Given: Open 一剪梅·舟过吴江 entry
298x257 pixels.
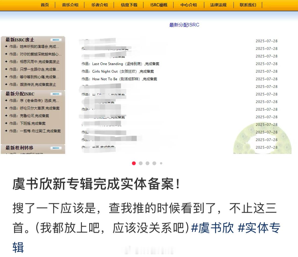Looking at the screenshot, I should pyautogui.click(x=35, y=131).
